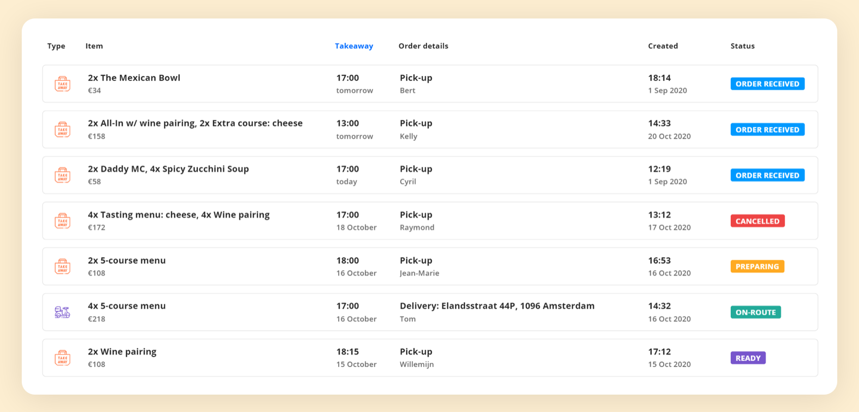
Task: Open '2x Daddy MC, 4x Spicy Zucchini Soup'
Action: pos(168,169)
